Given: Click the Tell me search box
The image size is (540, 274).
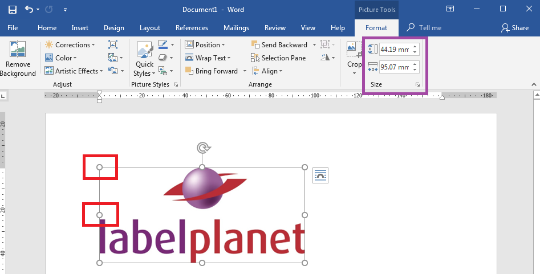Looking at the screenshot, I should coord(424,28).
